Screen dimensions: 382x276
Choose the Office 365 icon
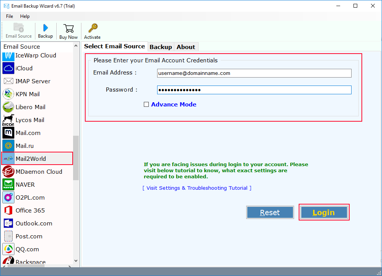coord(8,210)
